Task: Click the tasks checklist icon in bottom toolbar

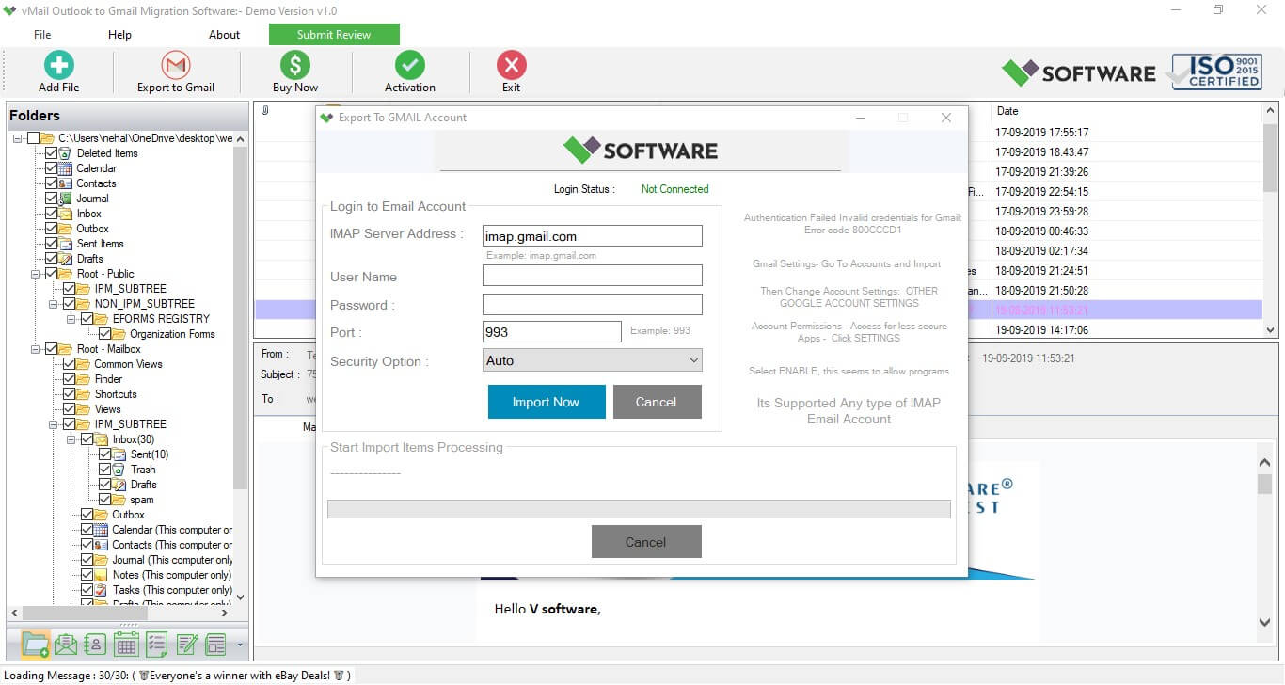Action: [x=156, y=644]
